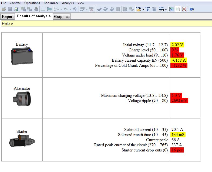The image size is (212, 172).
Task: Click the printer icon in toolbar
Action: [x=16, y=9]
